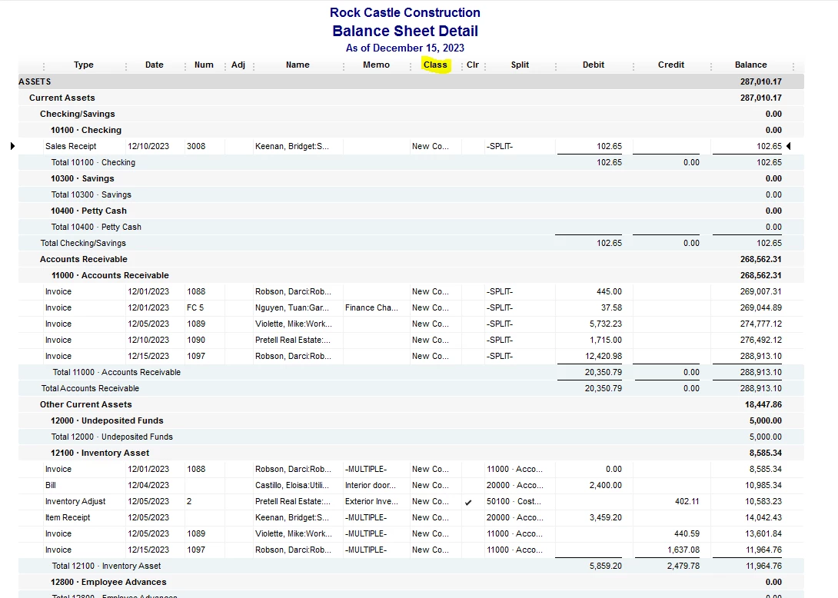Select the 11000 · Accounts Receivable heading
838x598 pixels.
110,275
